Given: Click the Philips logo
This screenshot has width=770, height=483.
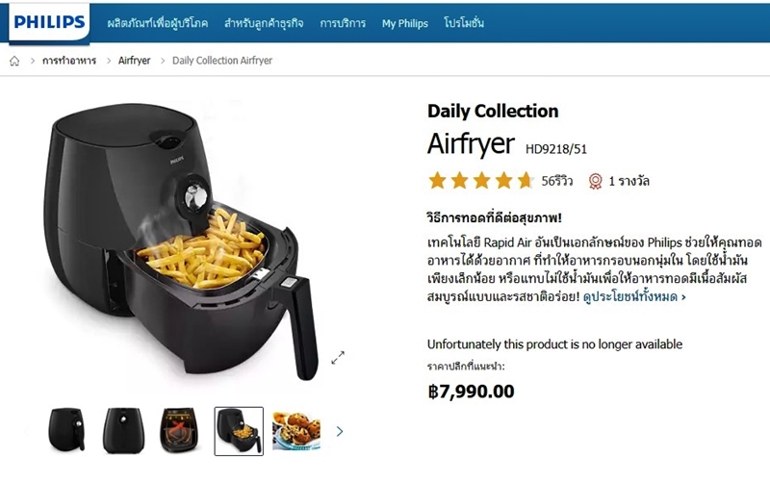Looking at the screenshot, I should coord(49,22).
